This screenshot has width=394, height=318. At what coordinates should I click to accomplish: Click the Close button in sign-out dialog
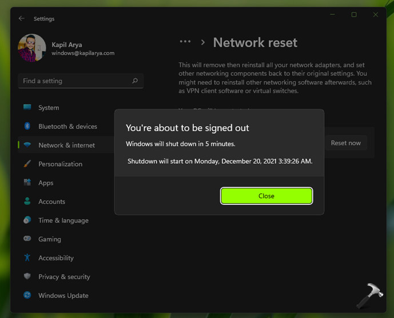(x=266, y=196)
